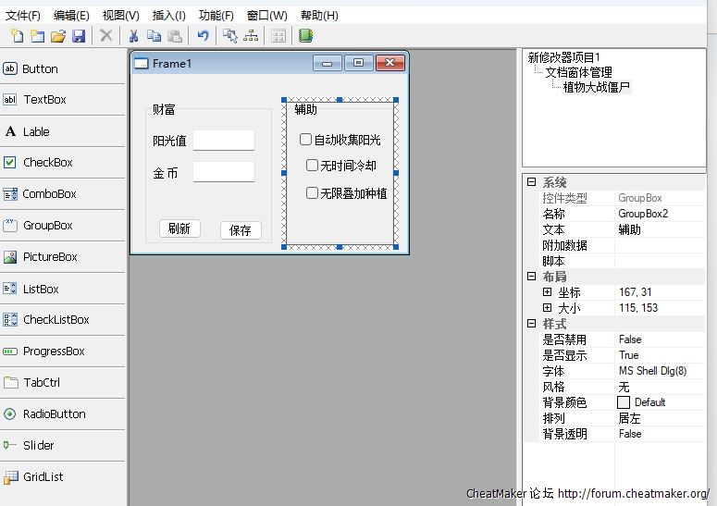Select the PictureBox control in toolbox
The image size is (717, 506).
click(x=50, y=257)
